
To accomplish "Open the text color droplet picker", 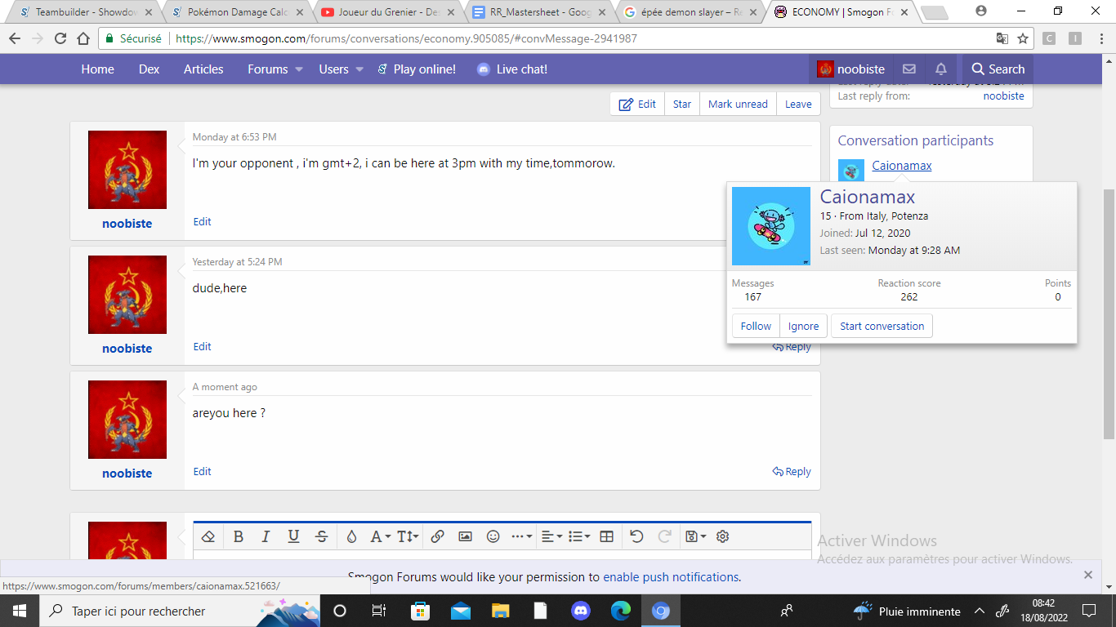I will (x=351, y=536).
